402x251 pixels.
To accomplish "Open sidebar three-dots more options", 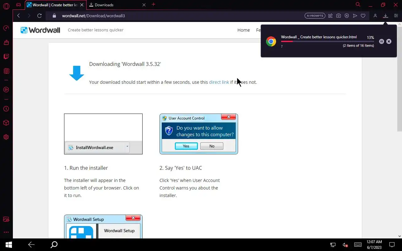I will 6,232.
